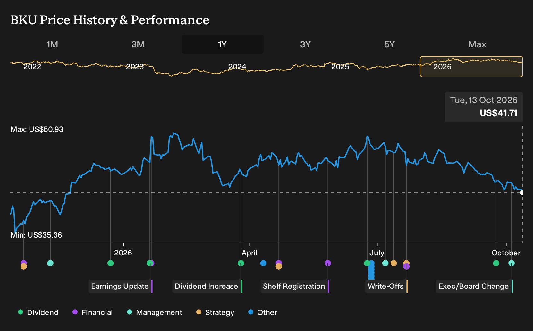This screenshot has height=331, width=533.
Task: Toggle the Other legend filter
Action: click(x=263, y=312)
